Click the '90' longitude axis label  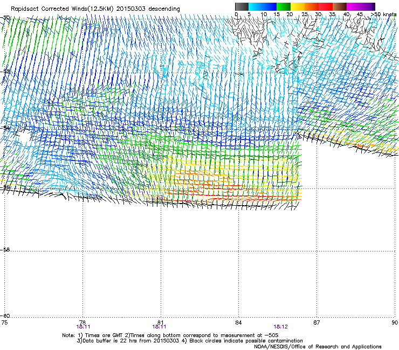395,323
